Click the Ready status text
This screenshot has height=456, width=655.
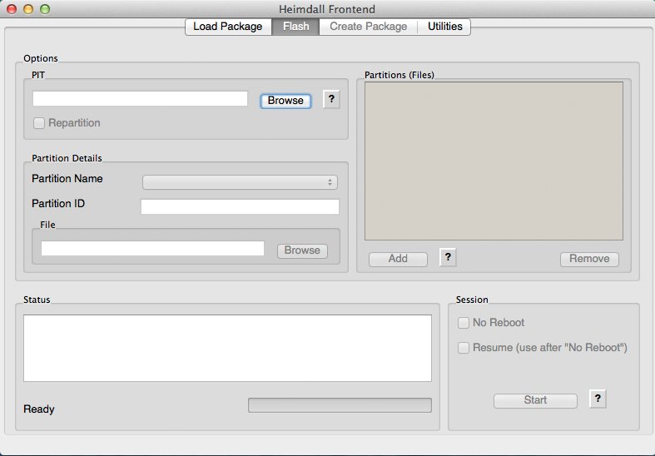(39, 409)
